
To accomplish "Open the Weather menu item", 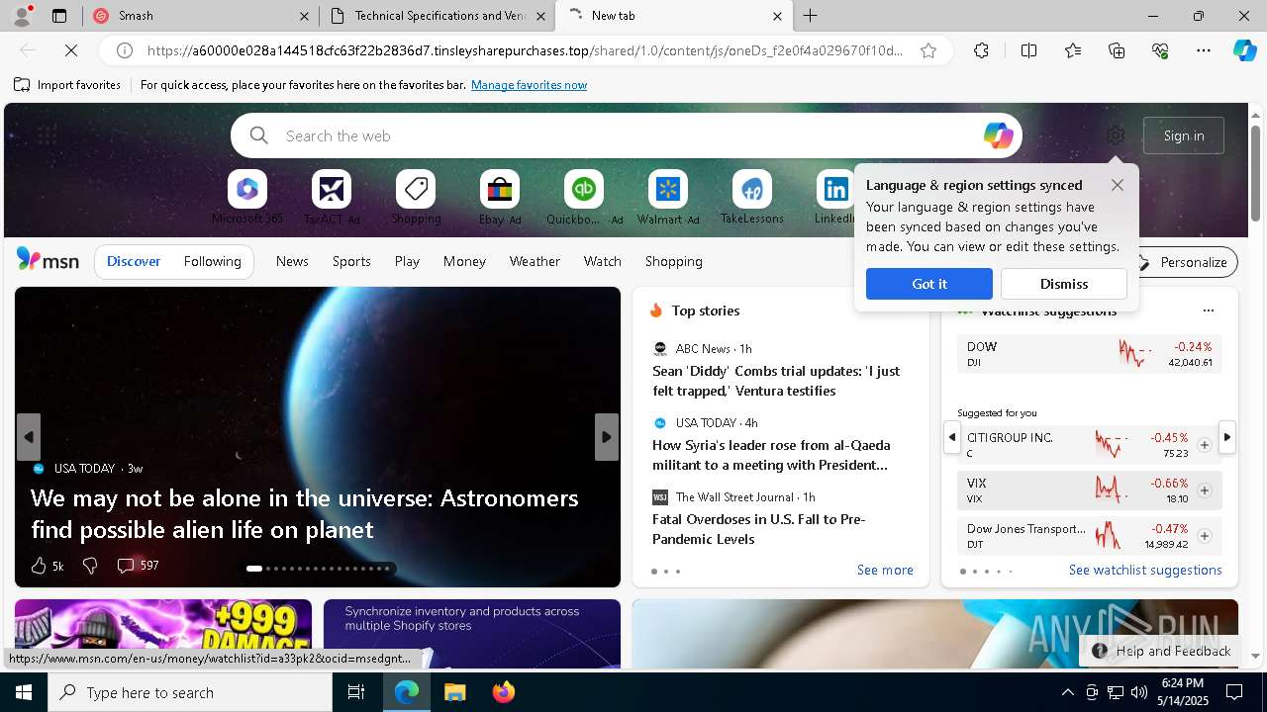I will coord(535,261).
